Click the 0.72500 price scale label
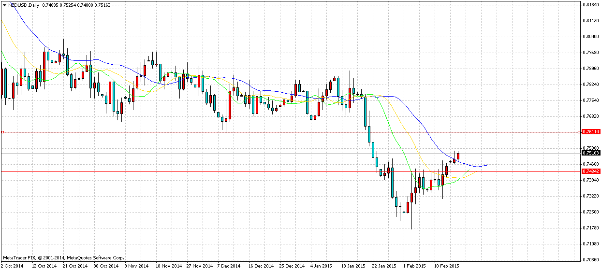Screen dimensions: 601x270 pyautogui.click(x=591, y=212)
